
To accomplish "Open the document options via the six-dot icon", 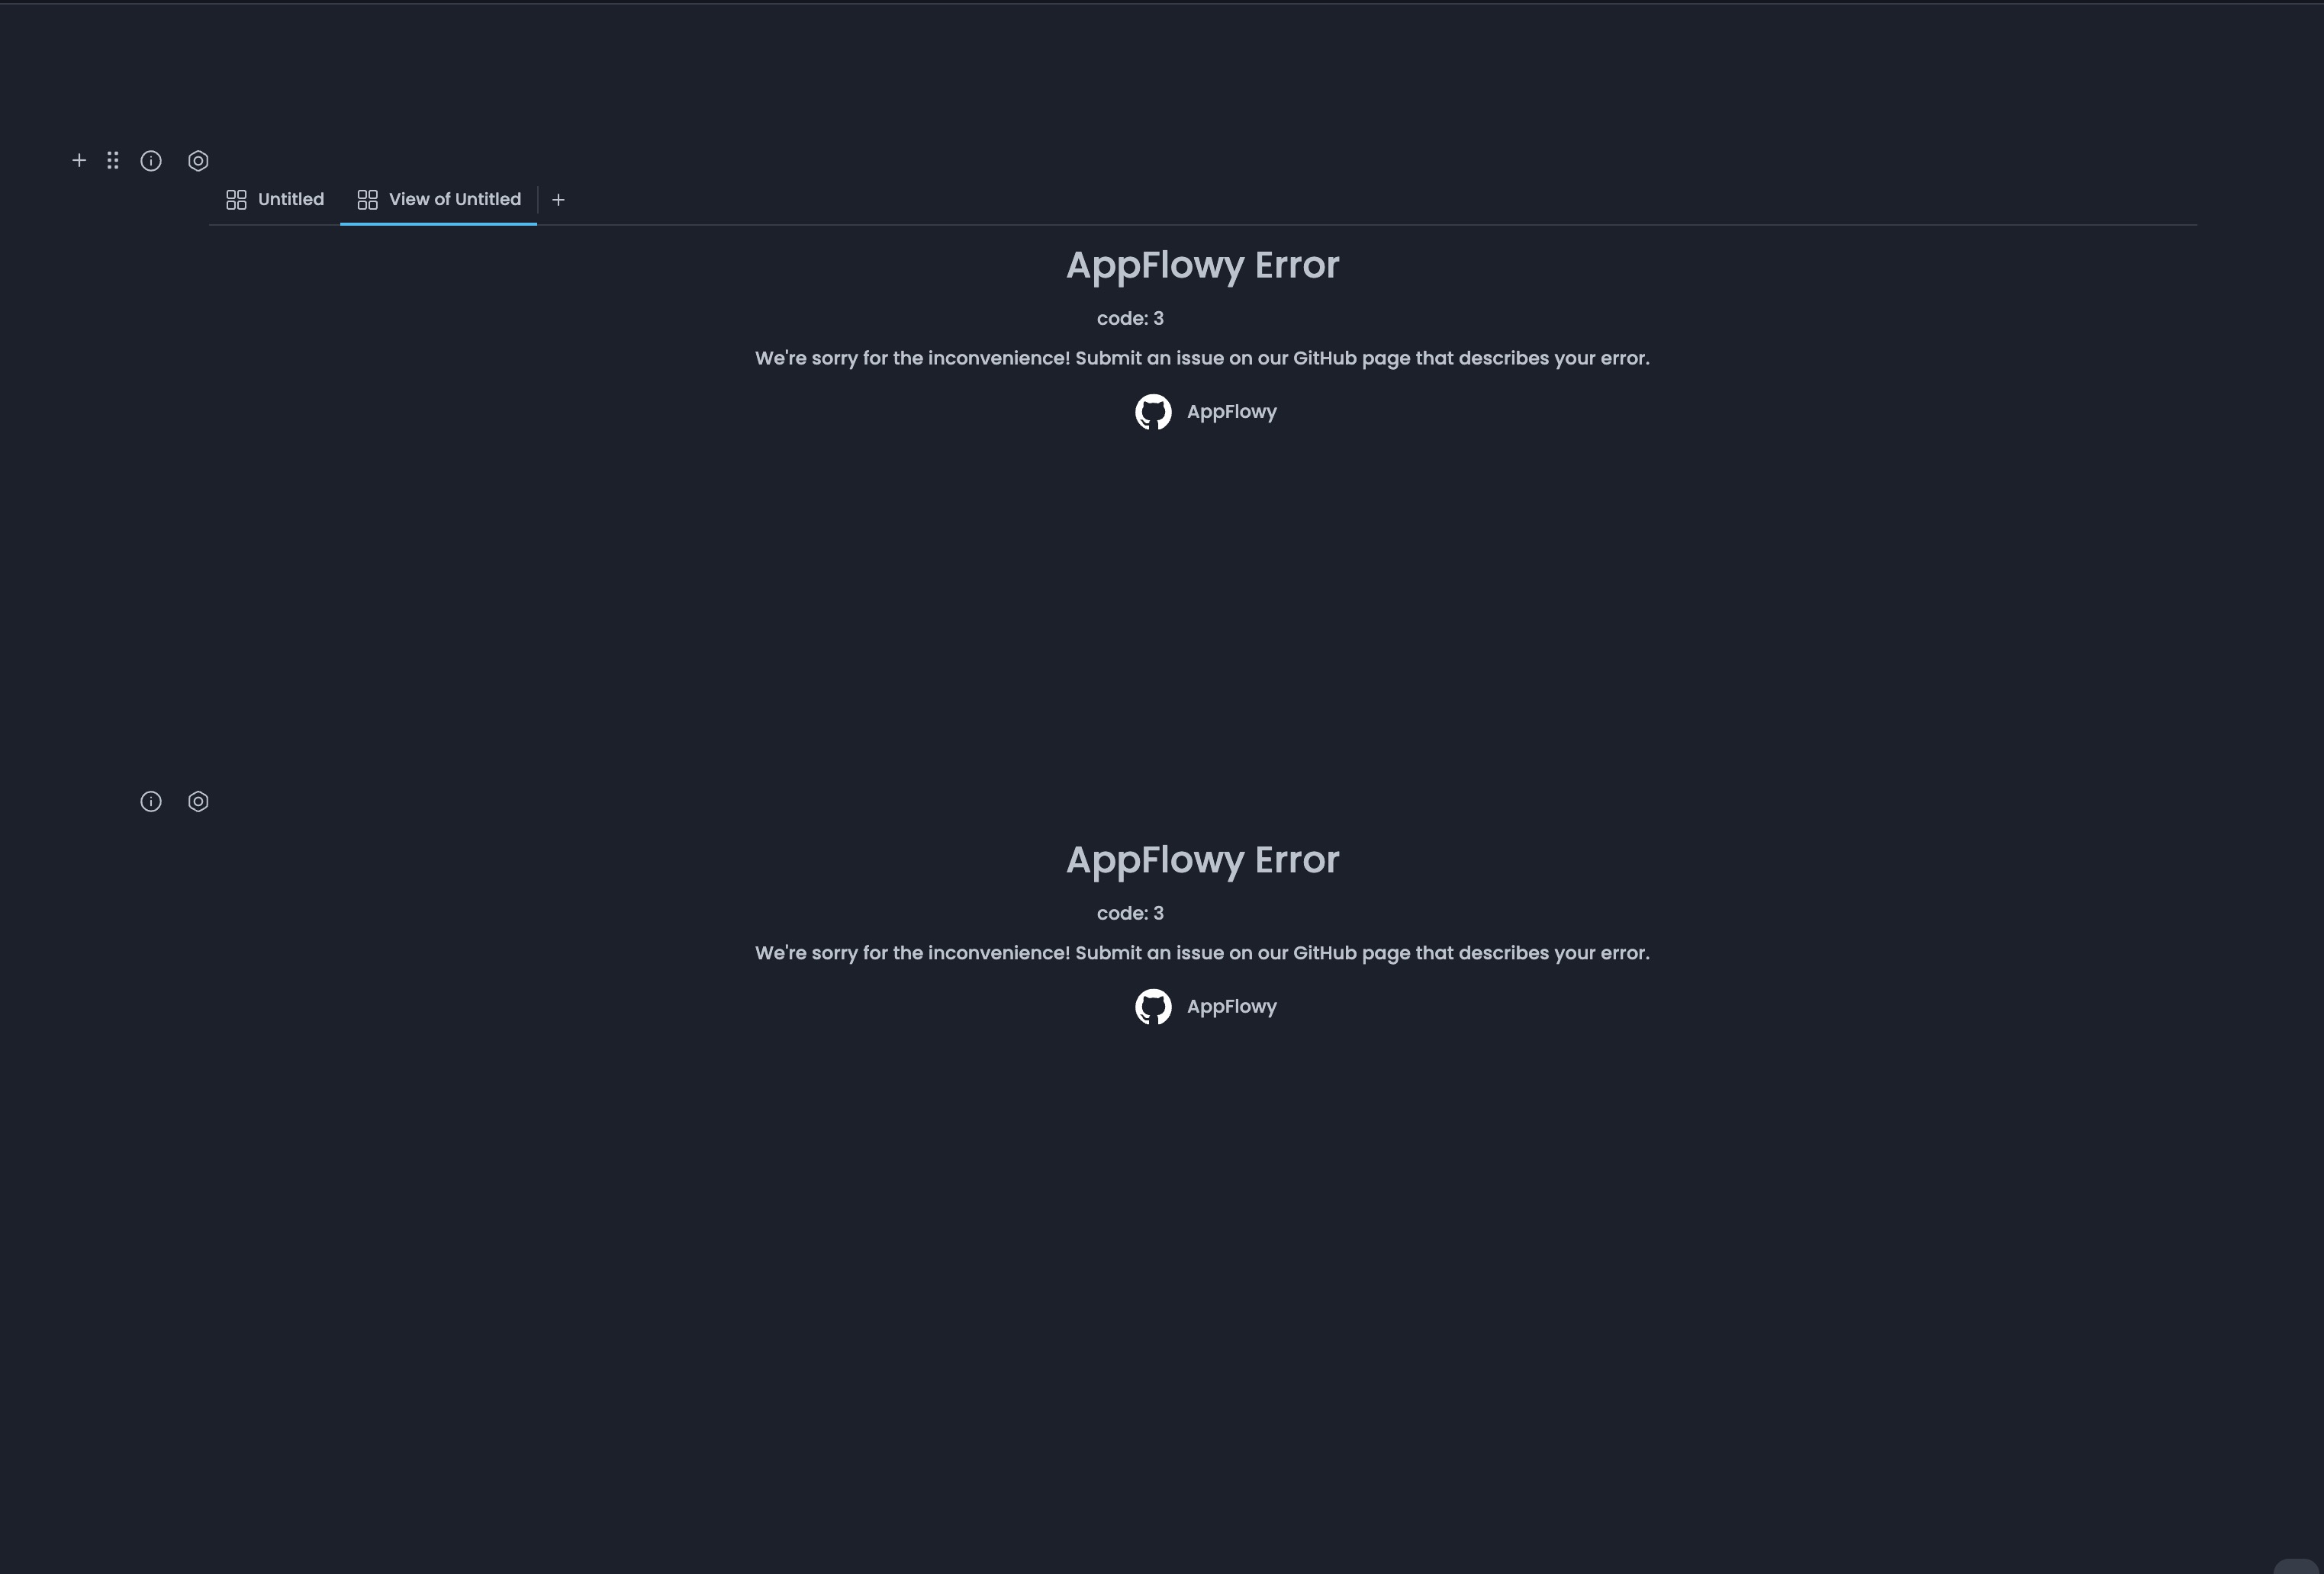I will [112, 160].
